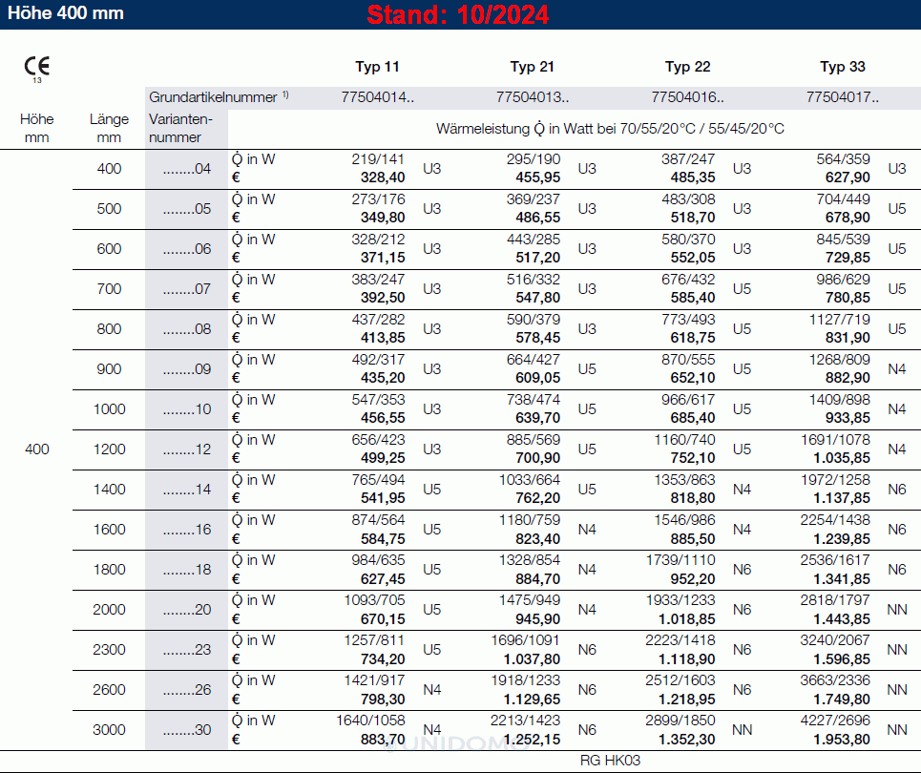The height and width of the screenshot is (773, 921).
Task: Select the Typ 33 column header
Action: (x=843, y=67)
